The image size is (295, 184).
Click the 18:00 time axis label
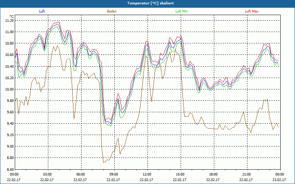pyautogui.click(x=214, y=174)
